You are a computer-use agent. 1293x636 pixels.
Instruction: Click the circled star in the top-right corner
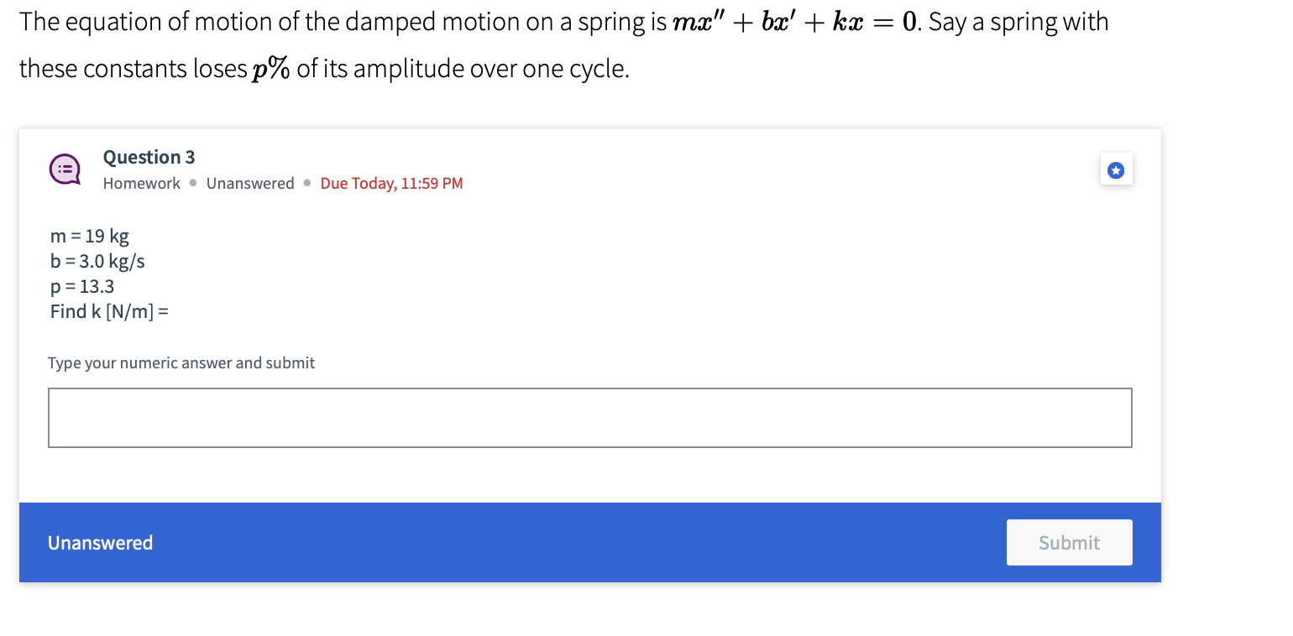(x=1116, y=169)
